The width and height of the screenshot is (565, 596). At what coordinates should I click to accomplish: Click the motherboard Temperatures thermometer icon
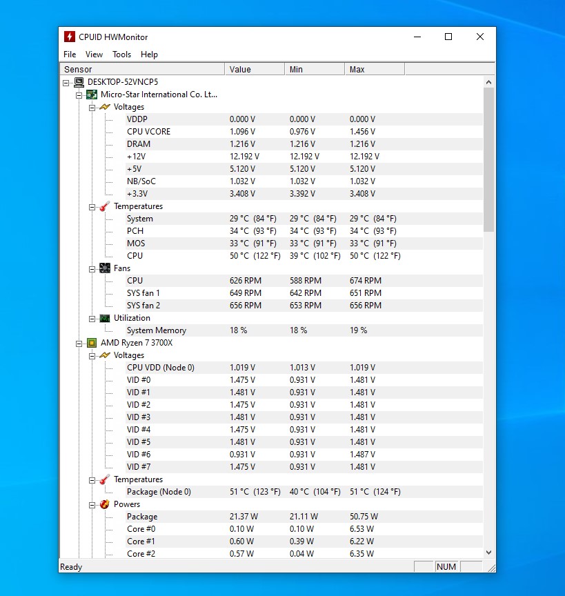pyautogui.click(x=105, y=206)
